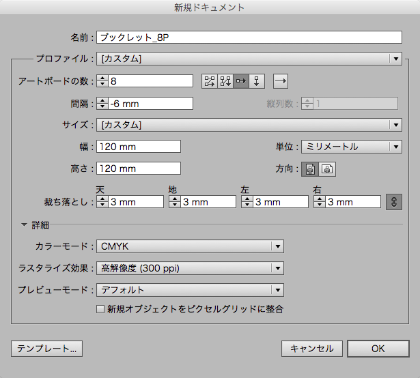Image resolution: width=420 pixels, height=378 pixels.
Task: Select arrange by column artboard icon
Action: (257, 81)
